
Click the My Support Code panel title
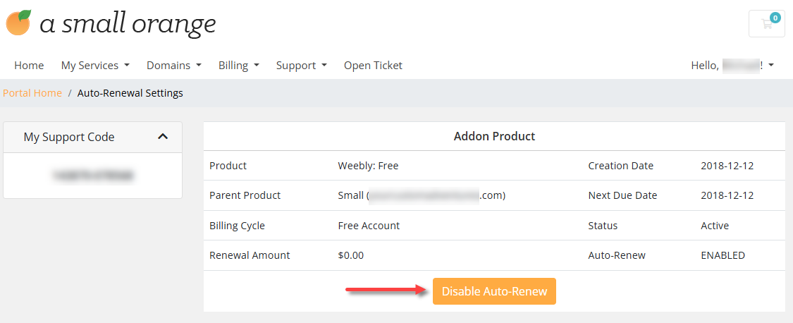pos(69,137)
